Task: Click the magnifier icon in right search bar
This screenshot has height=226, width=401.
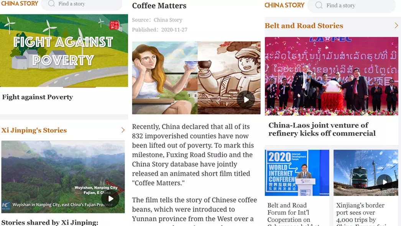Action: click(x=319, y=5)
